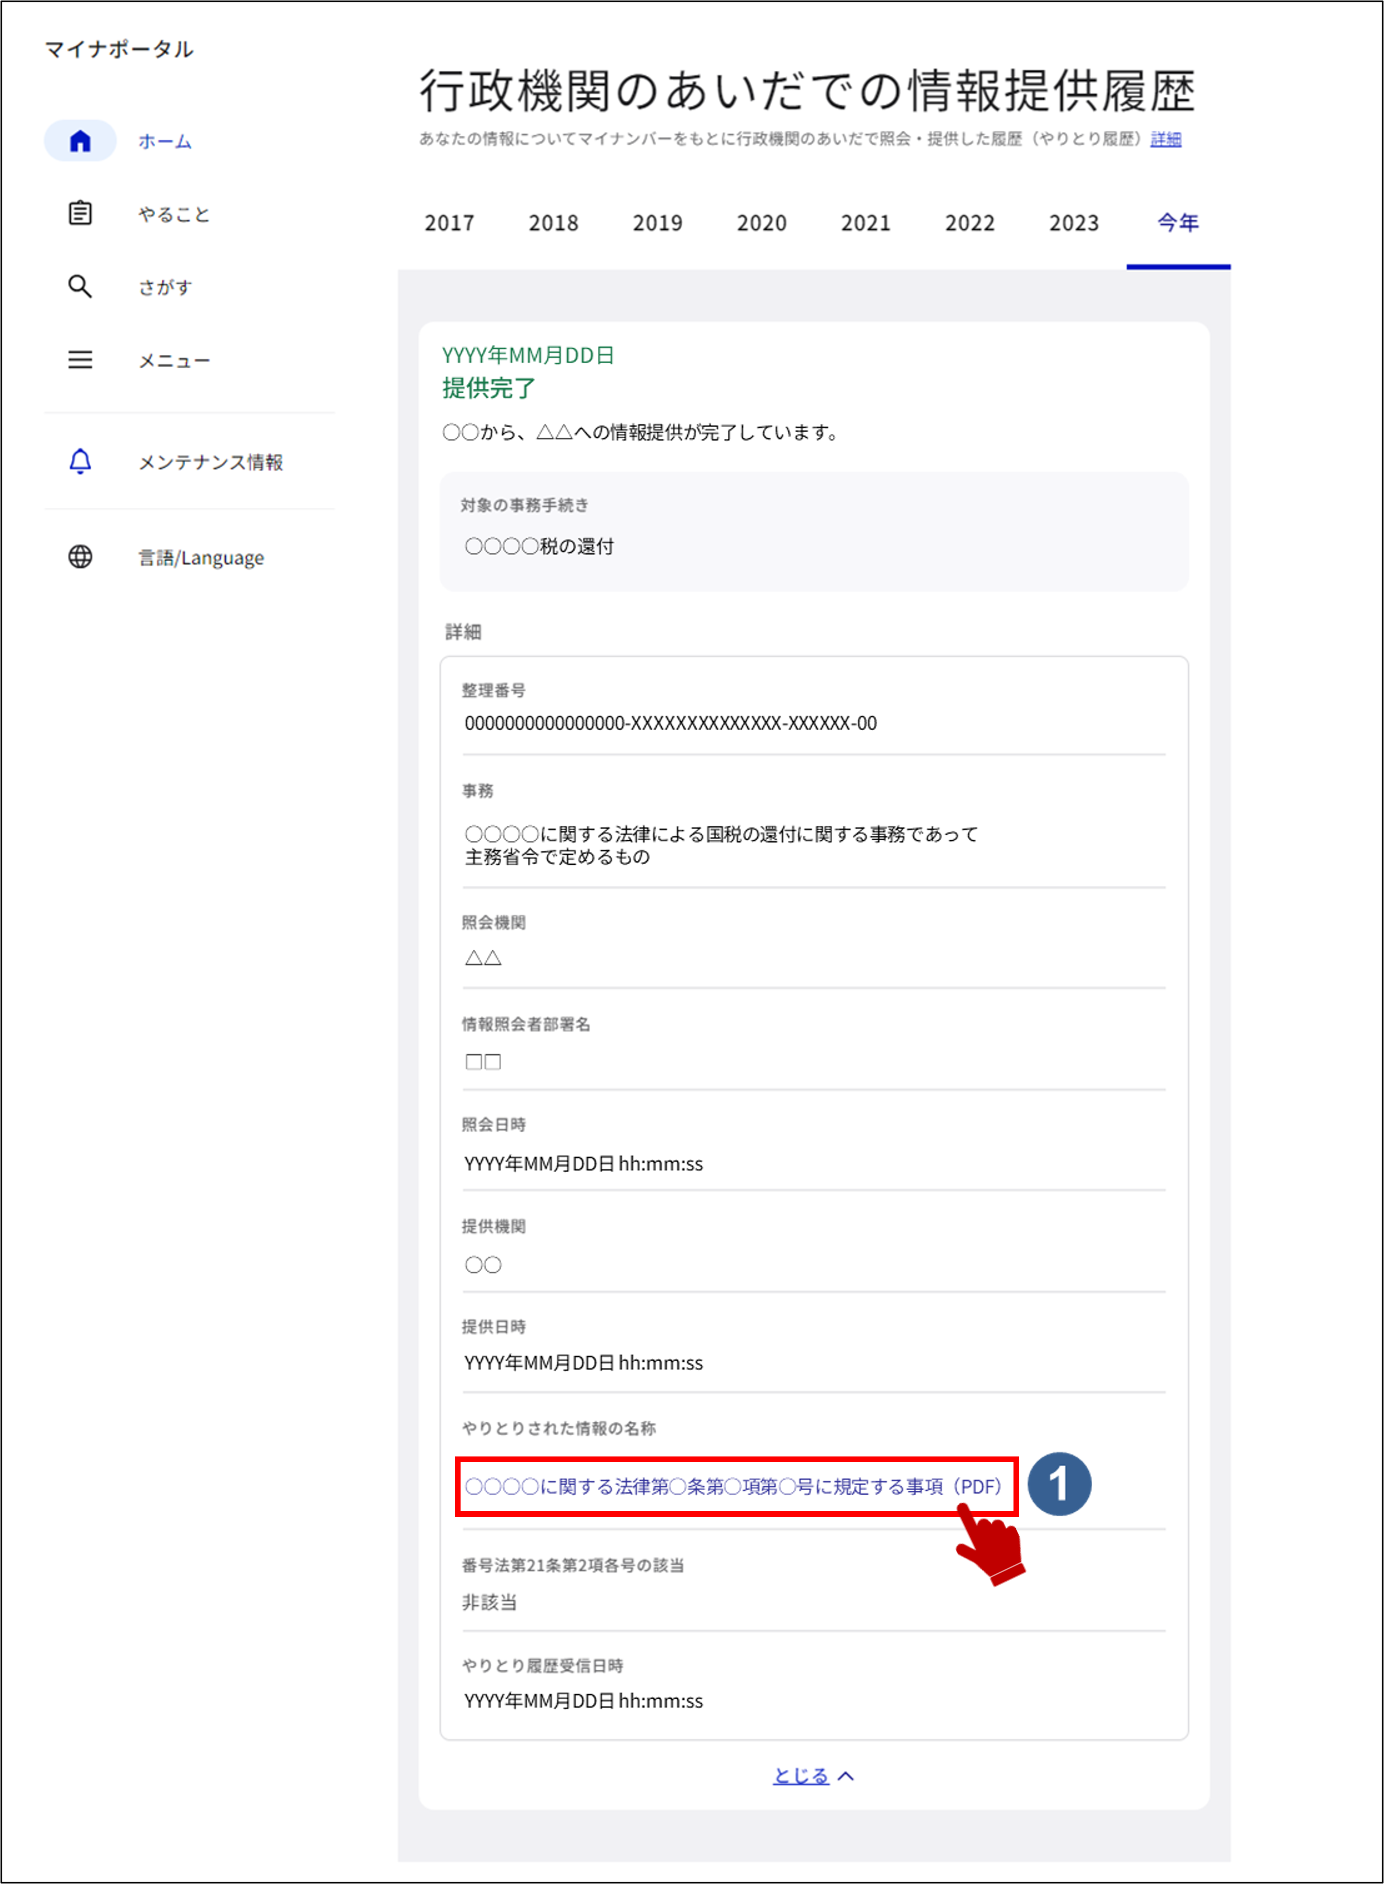Open さがす in sidebar

[165, 287]
